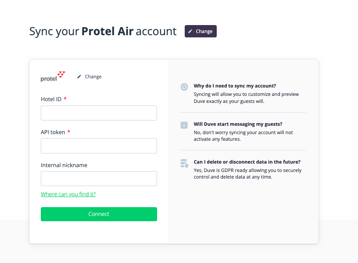This screenshot has width=358, height=263.
Task: Open the 'Where can you find it?' link
Action: pyautogui.click(x=68, y=194)
